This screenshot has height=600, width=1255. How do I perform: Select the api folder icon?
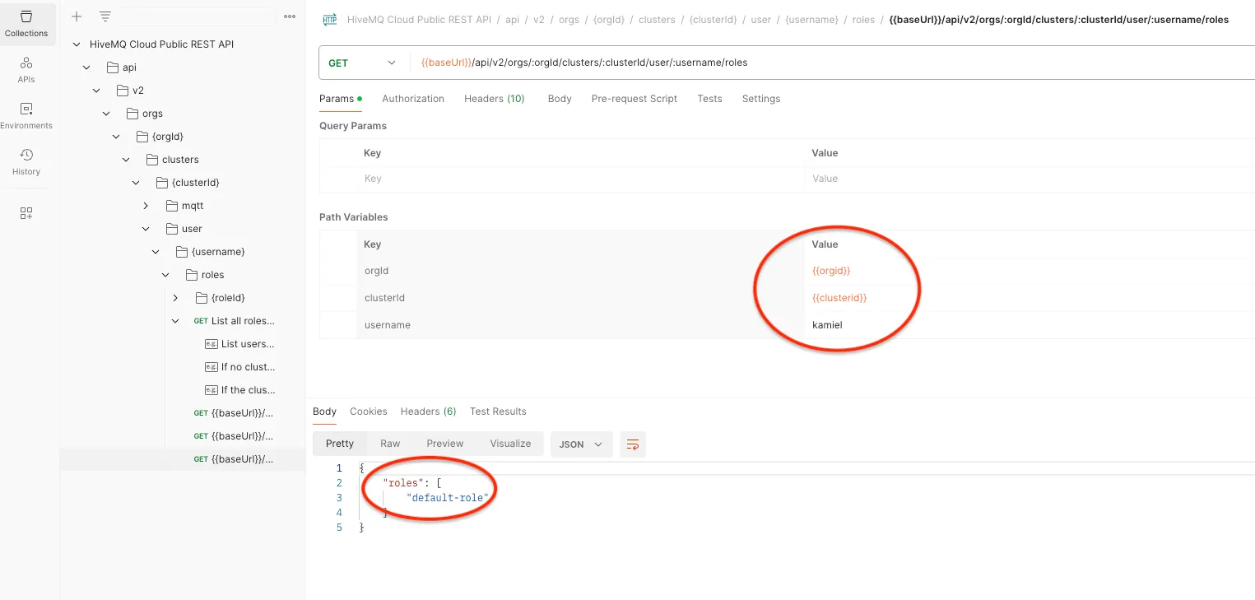click(x=114, y=67)
